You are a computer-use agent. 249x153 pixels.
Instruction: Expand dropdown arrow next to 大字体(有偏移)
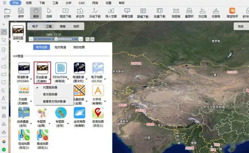click(105, 101)
